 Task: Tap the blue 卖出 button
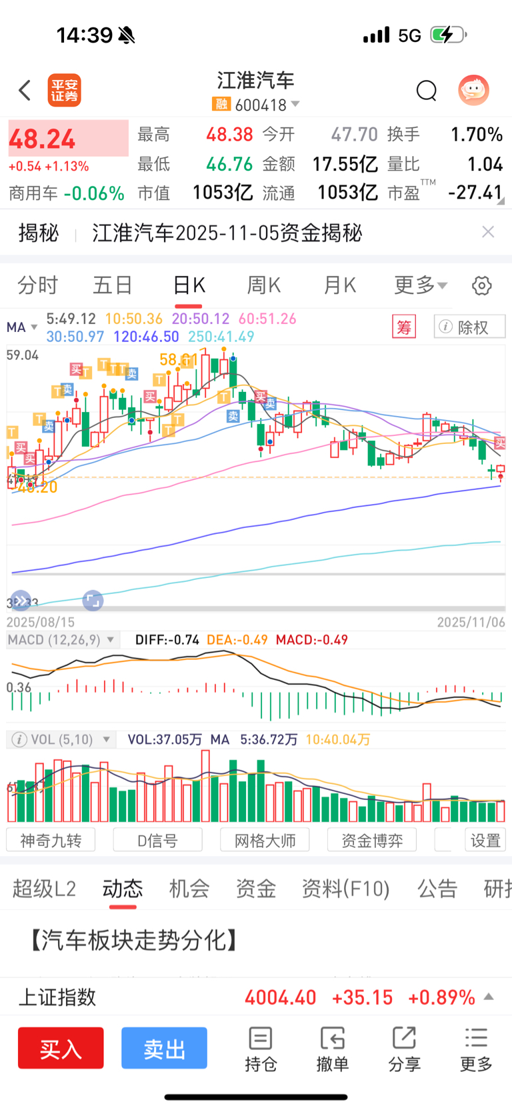tap(164, 1048)
